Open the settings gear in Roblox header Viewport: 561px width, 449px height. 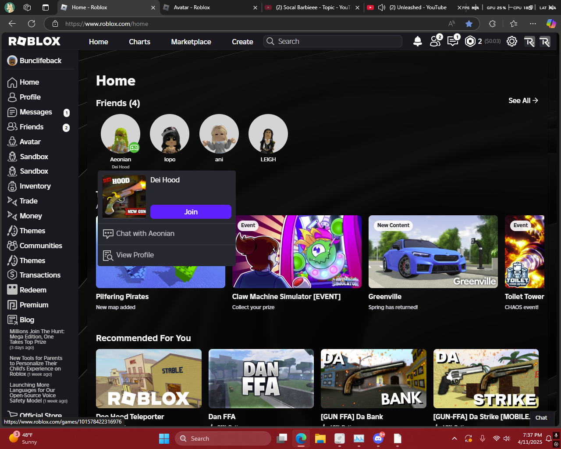511,41
